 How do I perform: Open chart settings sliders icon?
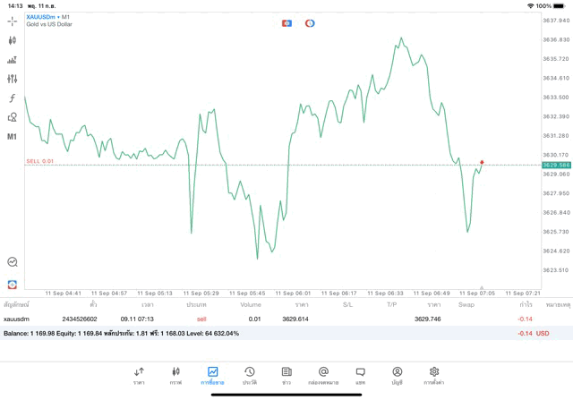[x=13, y=79]
